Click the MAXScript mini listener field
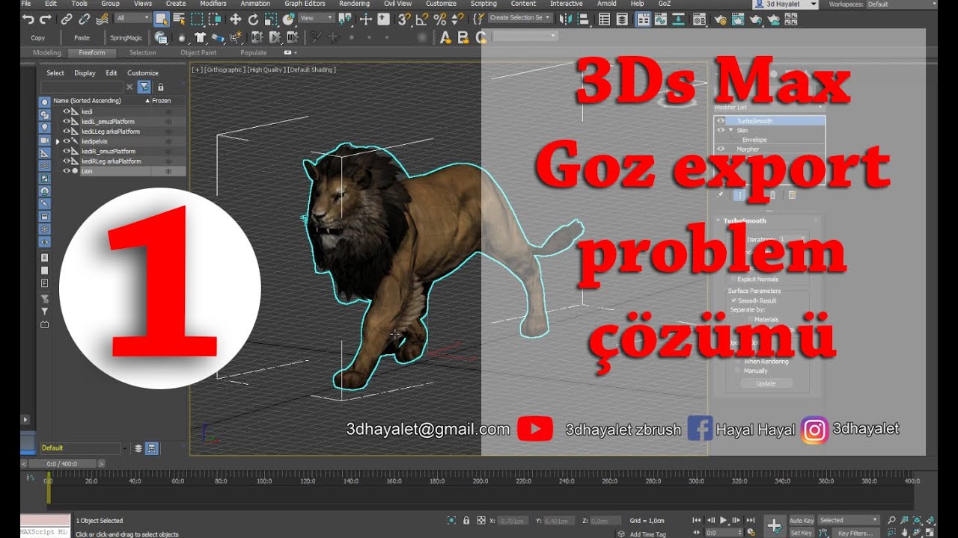The image size is (958, 538). click(45, 533)
